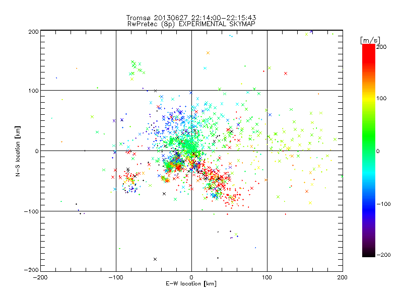The image size is (403, 302).
Task: Click the colorbar '100' label
Action: [x=381, y=98]
